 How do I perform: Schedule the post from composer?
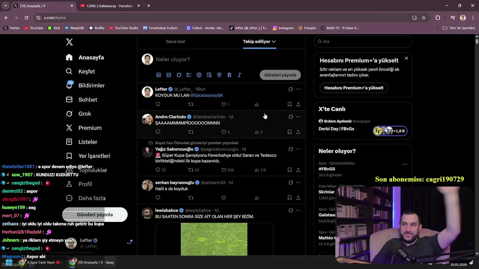[x=209, y=75]
